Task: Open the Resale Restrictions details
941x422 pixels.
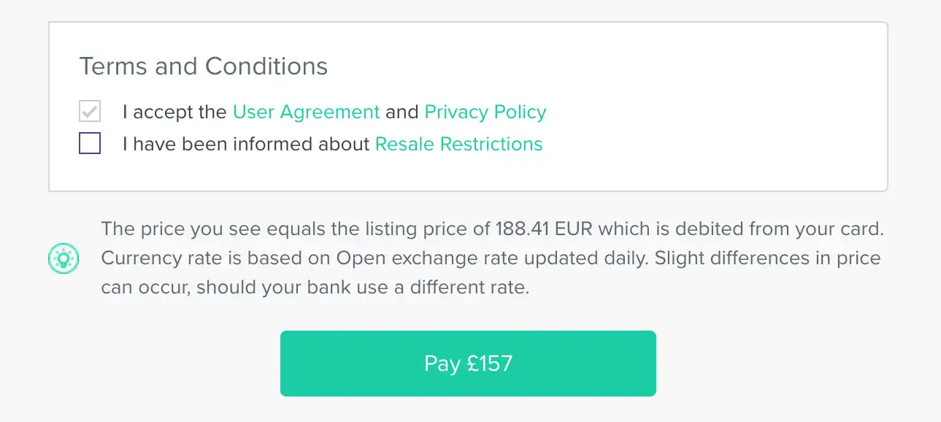Action: tap(458, 144)
